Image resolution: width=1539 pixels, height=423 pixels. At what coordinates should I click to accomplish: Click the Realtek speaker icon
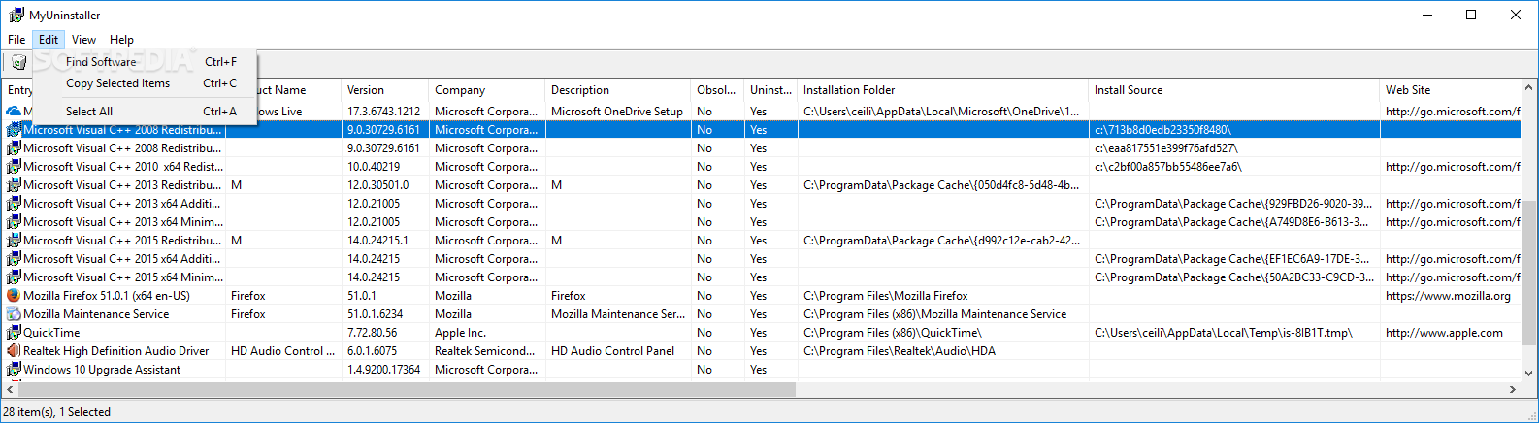pyautogui.click(x=14, y=351)
